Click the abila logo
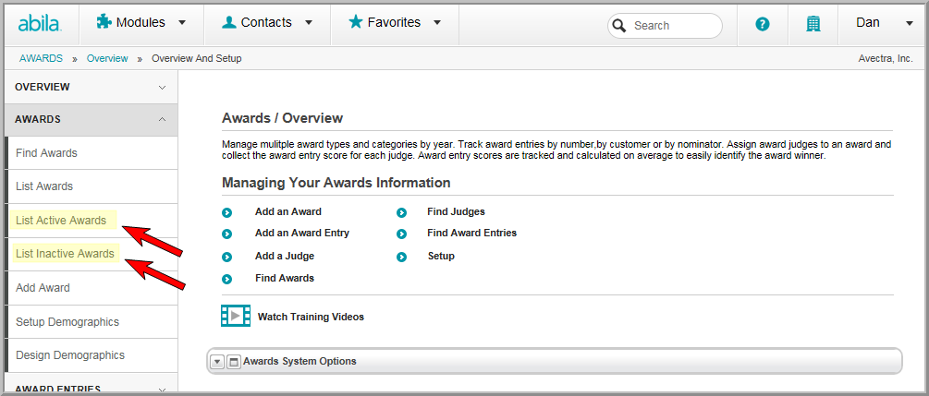Viewport: 929px width, 396px height. 39,24
